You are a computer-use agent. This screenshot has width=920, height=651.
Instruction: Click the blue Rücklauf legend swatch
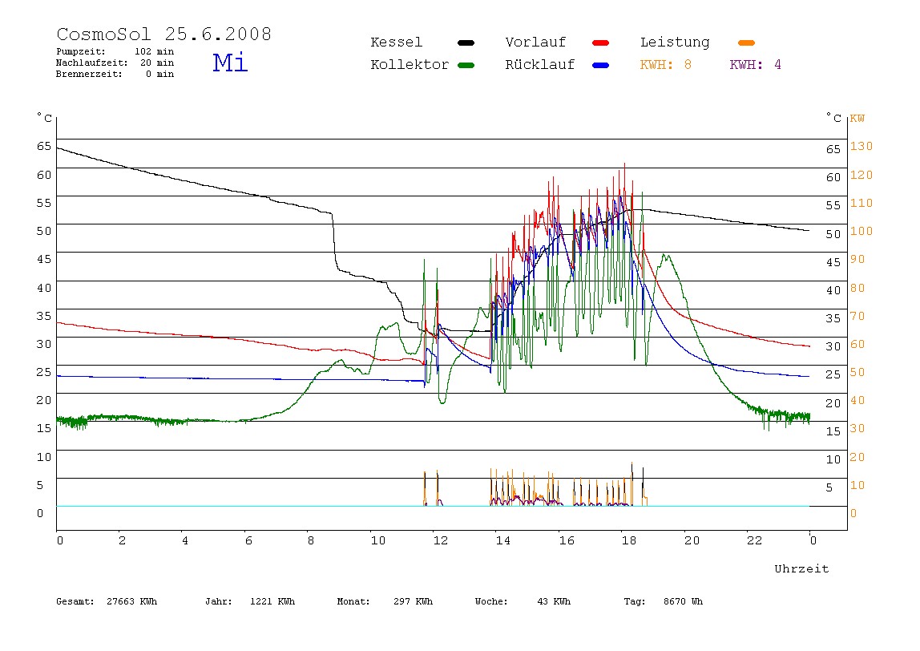(601, 65)
